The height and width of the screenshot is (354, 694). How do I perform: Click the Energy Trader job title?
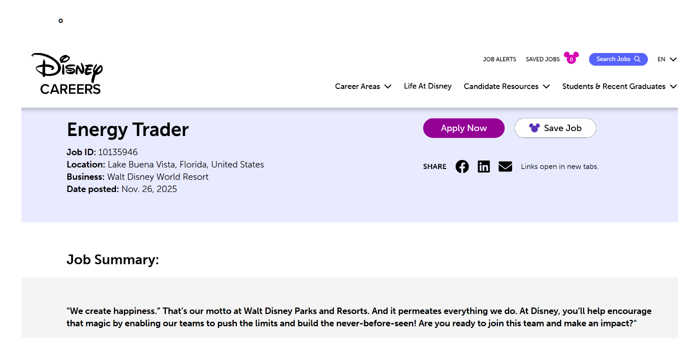point(128,129)
